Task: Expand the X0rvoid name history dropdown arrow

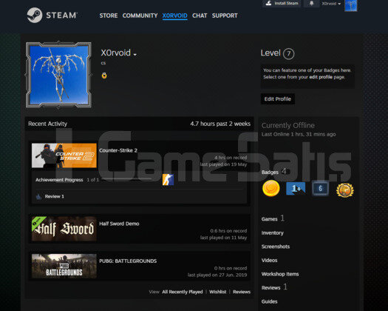Action: 135,54
